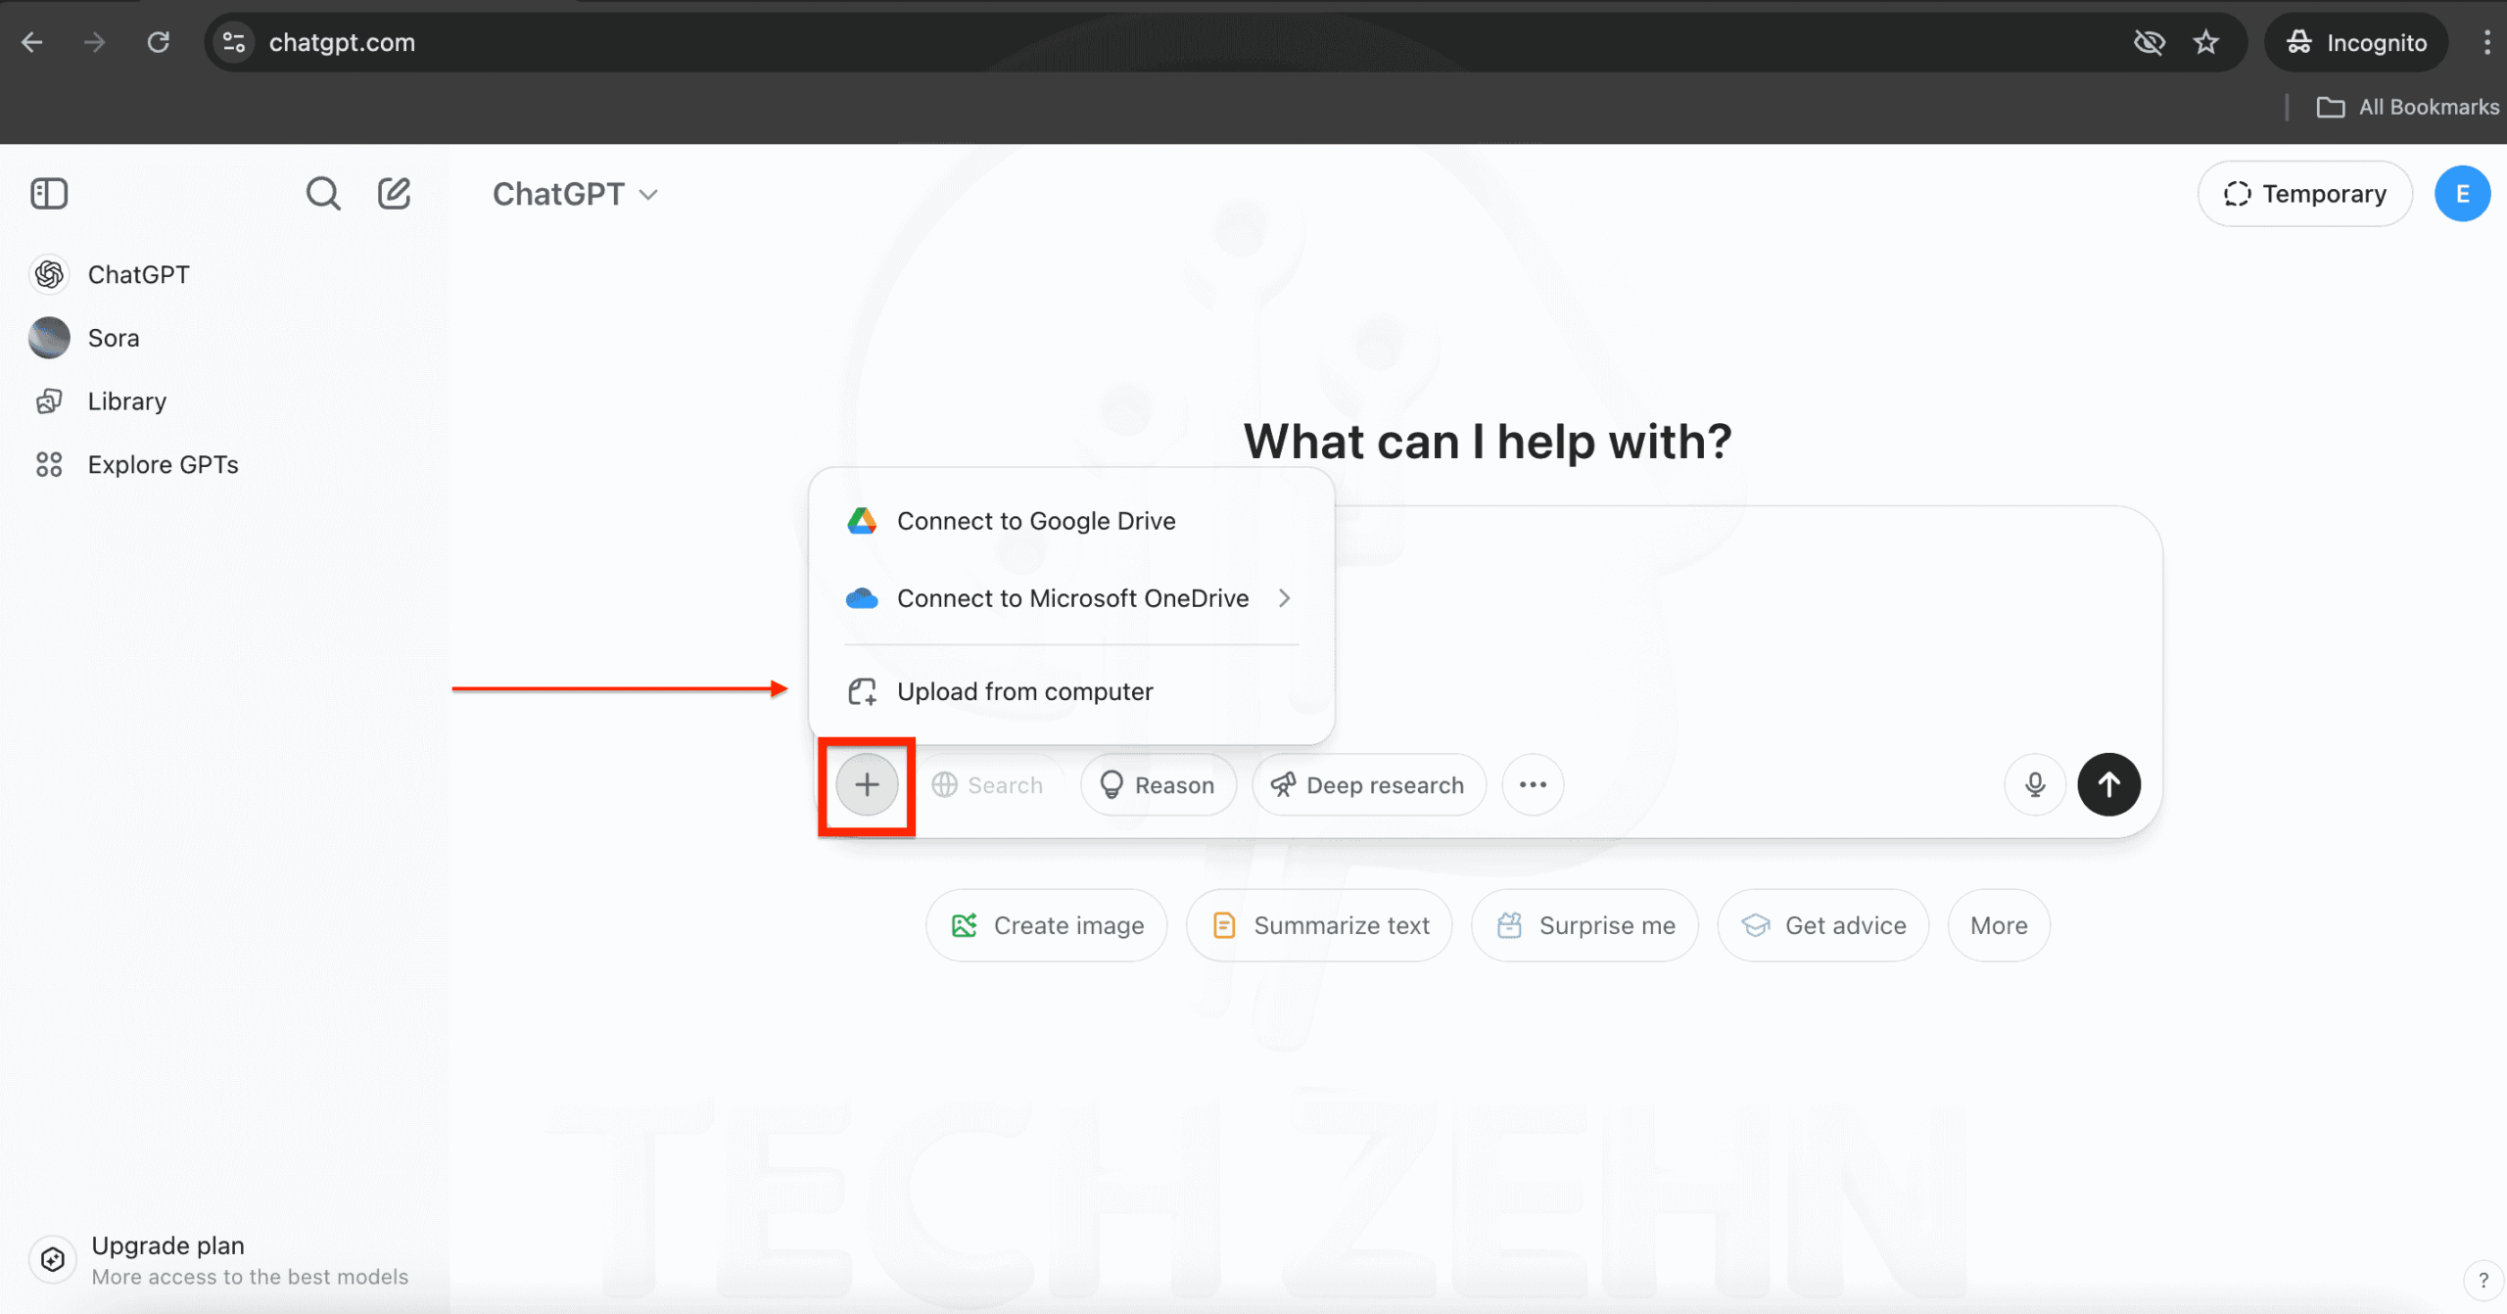Open the Chrome three-dot menu
This screenshot has height=1314, width=2507.
[x=2486, y=42]
